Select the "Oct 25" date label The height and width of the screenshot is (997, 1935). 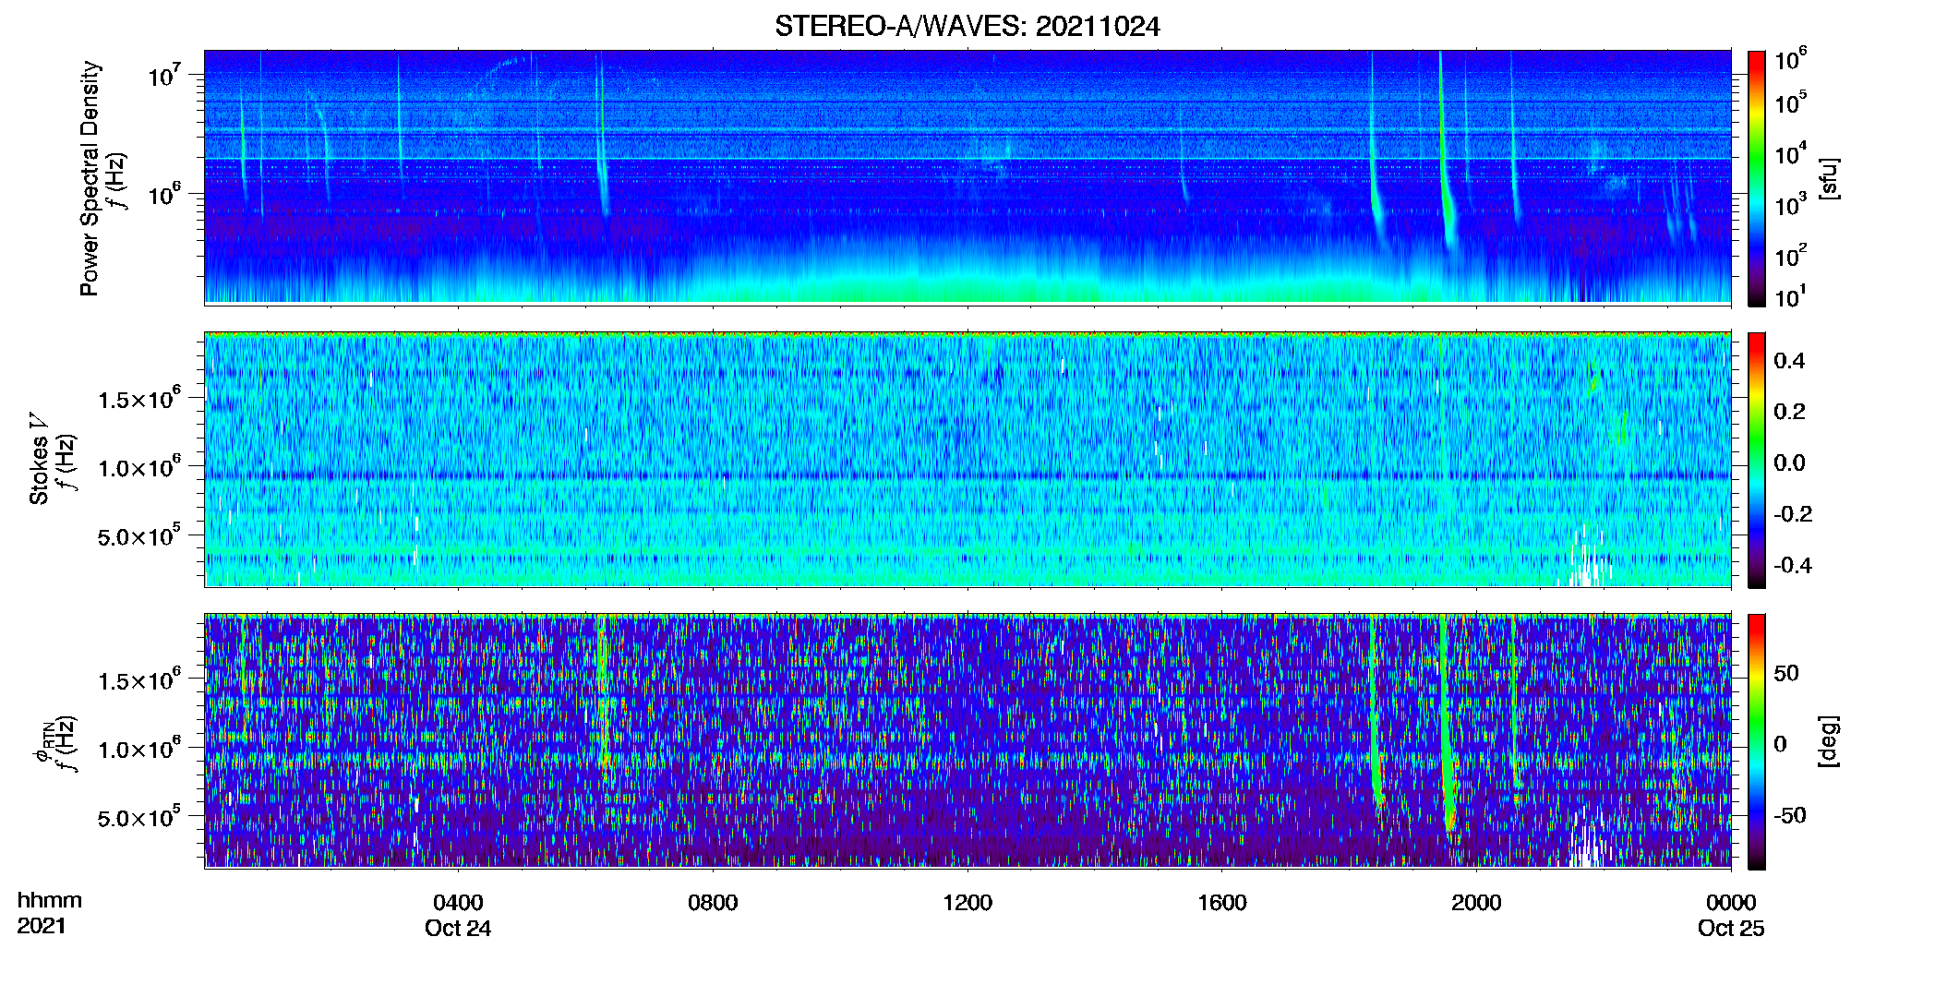click(x=1731, y=928)
